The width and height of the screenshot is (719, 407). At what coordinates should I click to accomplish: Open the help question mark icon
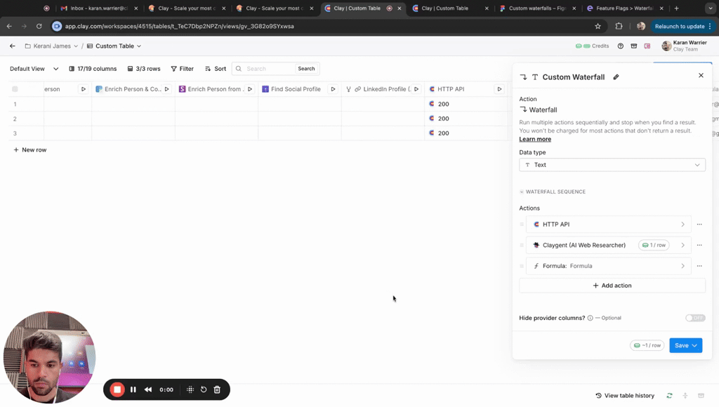click(620, 46)
